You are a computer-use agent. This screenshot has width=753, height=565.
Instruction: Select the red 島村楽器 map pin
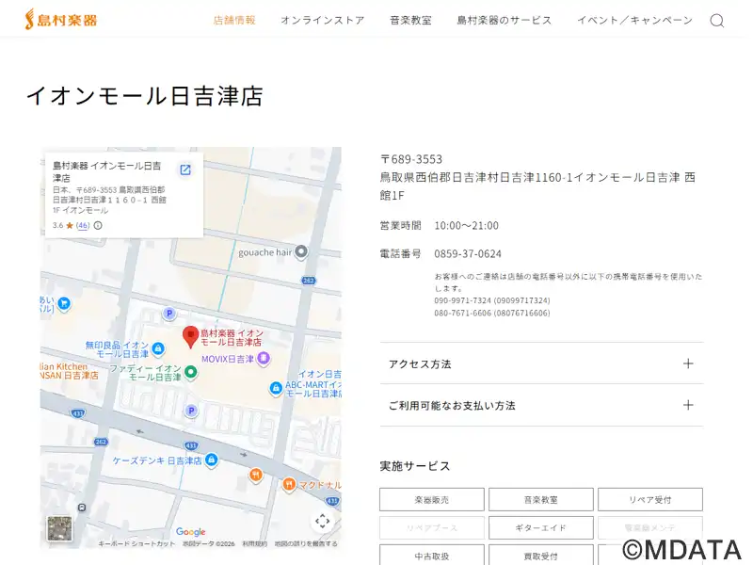[191, 337]
